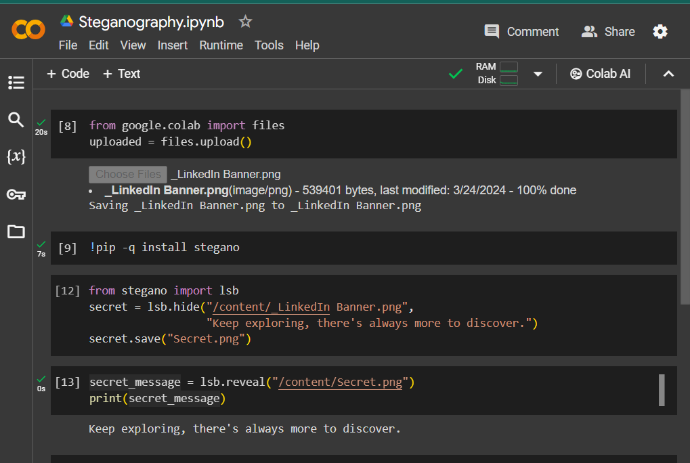Open the Edit menu

[99, 45]
